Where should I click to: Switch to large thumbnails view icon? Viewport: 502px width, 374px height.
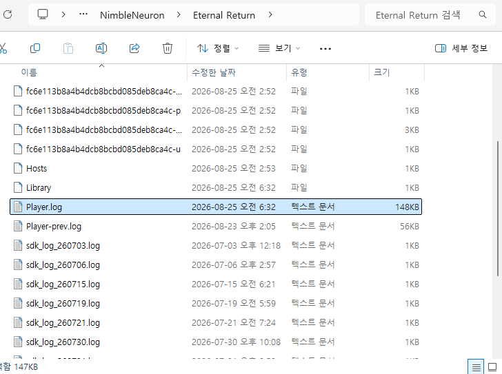pyautogui.click(x=492, y=367)
